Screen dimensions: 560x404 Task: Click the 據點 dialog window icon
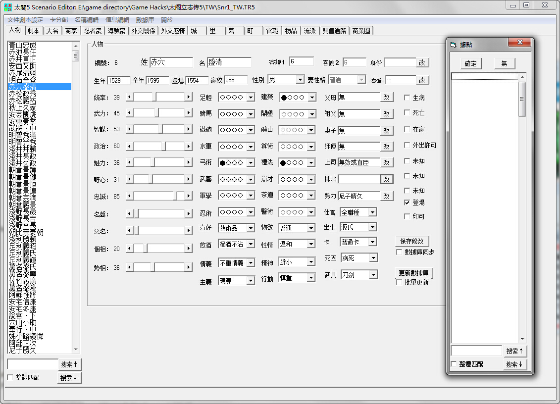[x=453, y=45]
